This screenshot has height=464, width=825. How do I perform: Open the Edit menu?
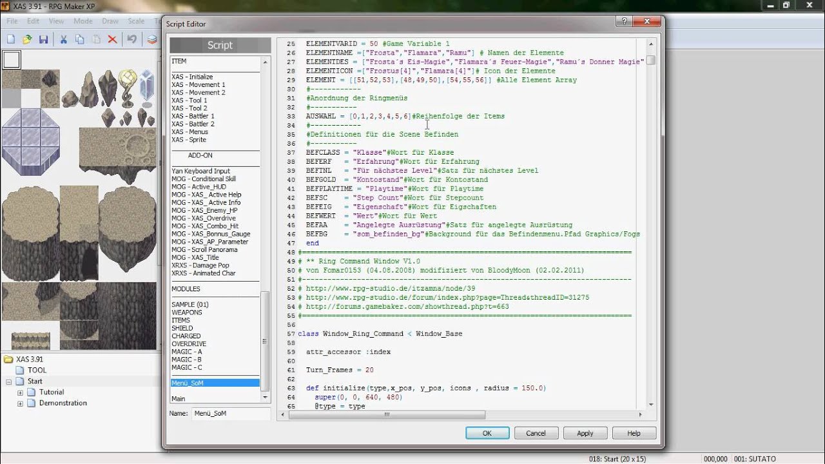(33, 21)
